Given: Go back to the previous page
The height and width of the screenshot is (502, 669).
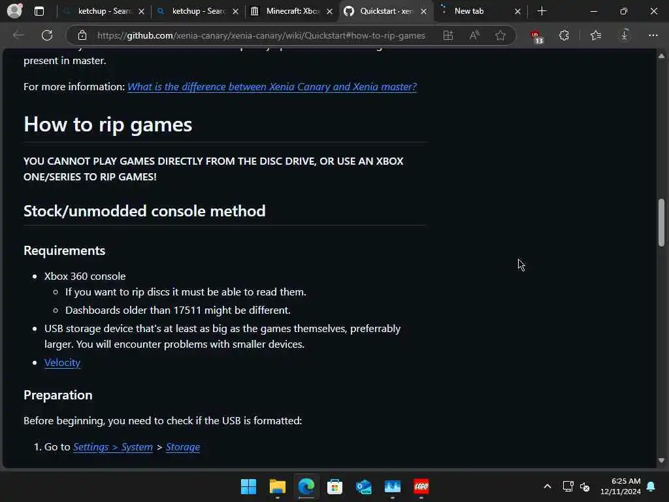Looking at the screenshot, I should click(x=18, y=35).
